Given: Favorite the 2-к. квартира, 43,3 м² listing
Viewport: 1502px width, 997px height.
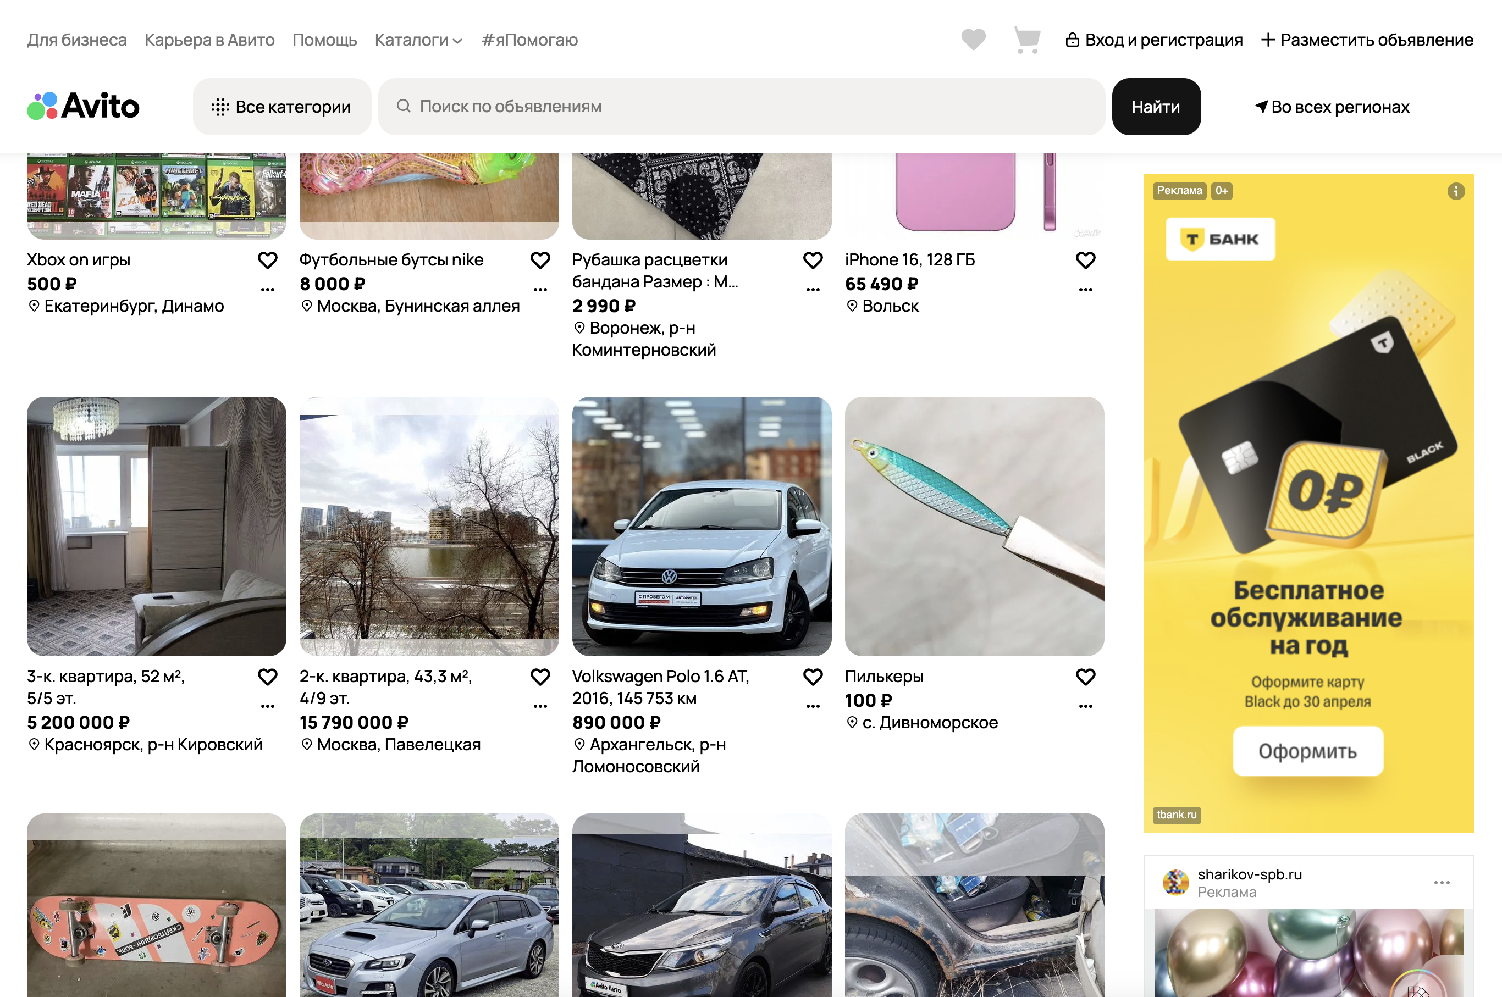Looking at the screenshot, I should (540, 677).
